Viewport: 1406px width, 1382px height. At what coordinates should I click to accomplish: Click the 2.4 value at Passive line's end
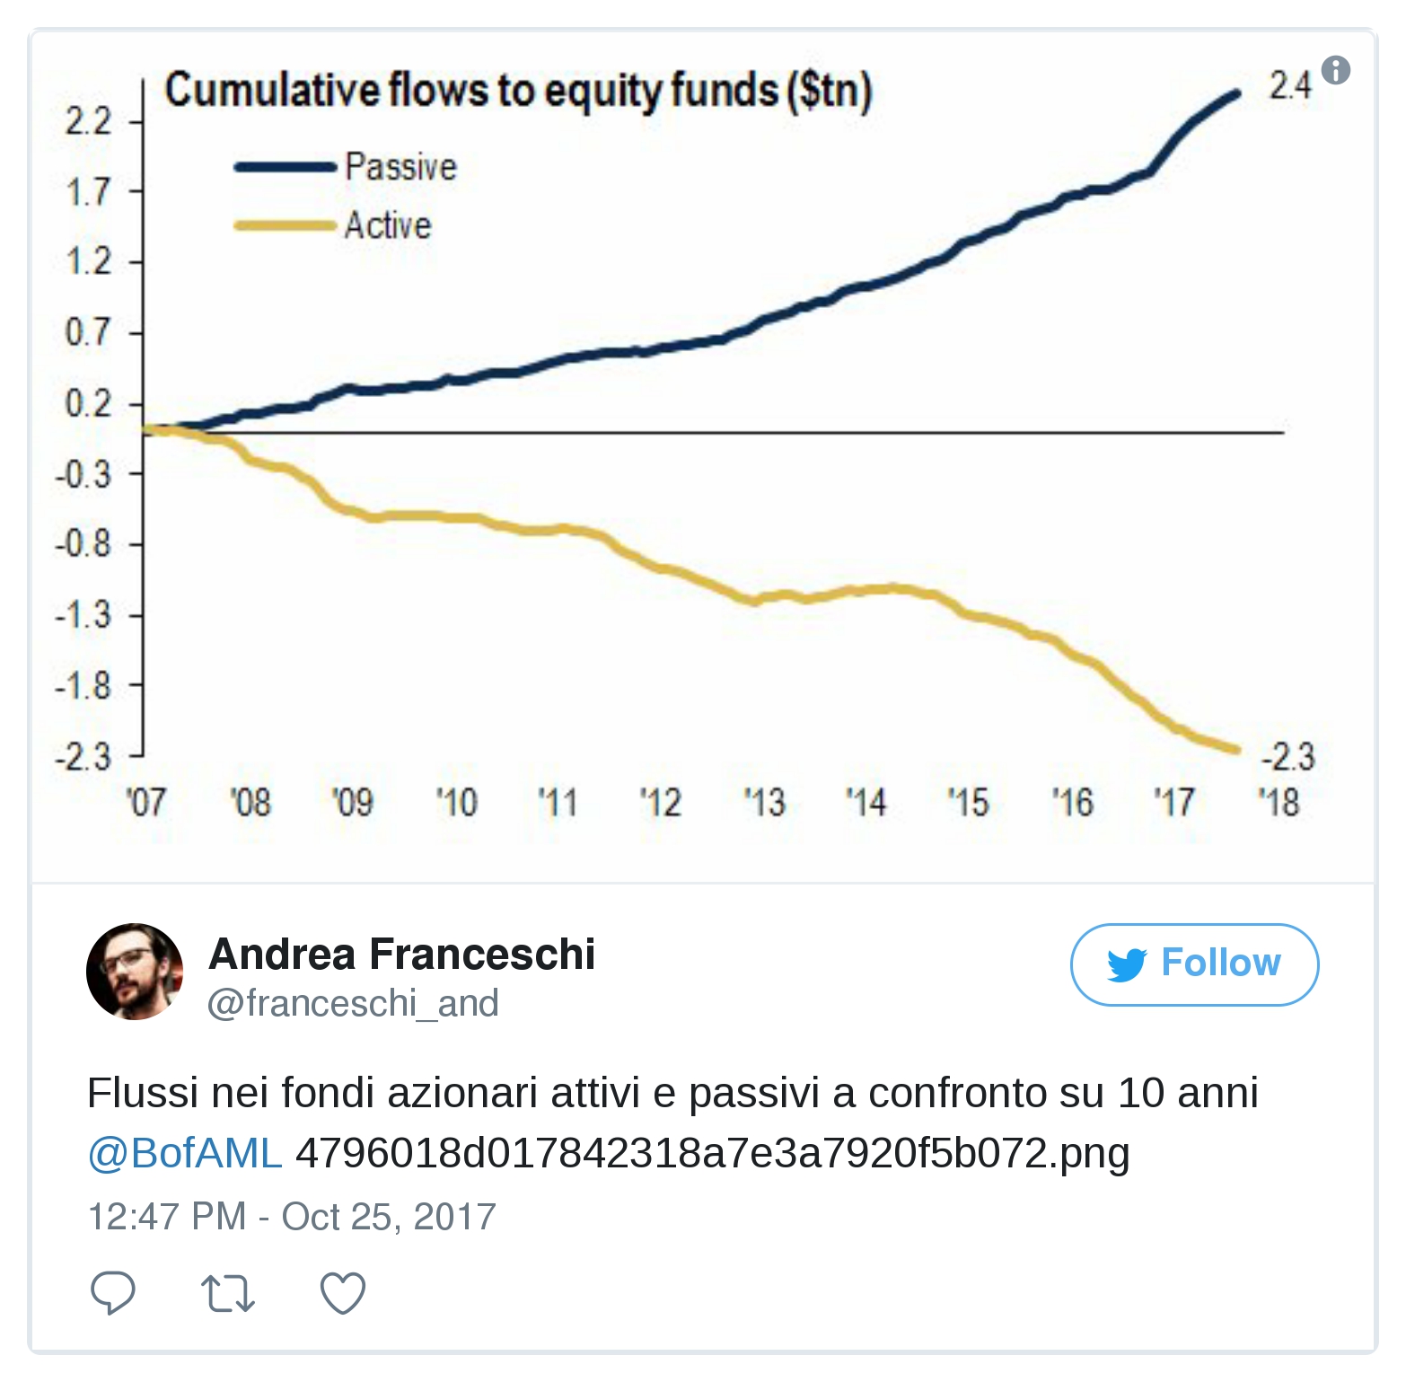click(x=1289, y=86)
